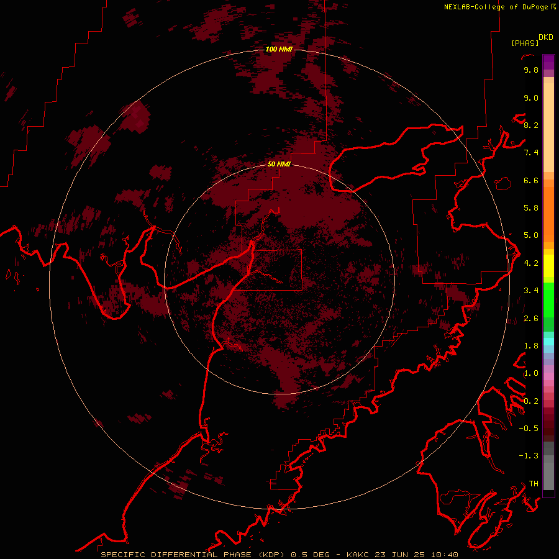559x559 pixels.
Task: Click the SPECIFIC DIFFERENTIAL PHASE caption words
Action: click(176, 555)
